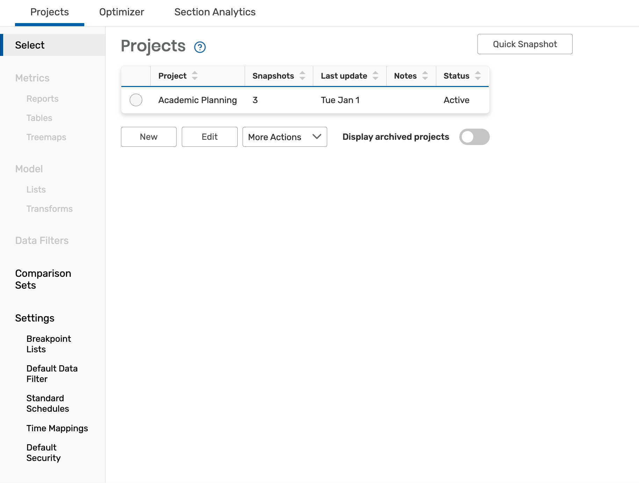Click the Tue Jan 1 date cell
This screenshot has width=639, height=483.
click(x=340, y=100)
